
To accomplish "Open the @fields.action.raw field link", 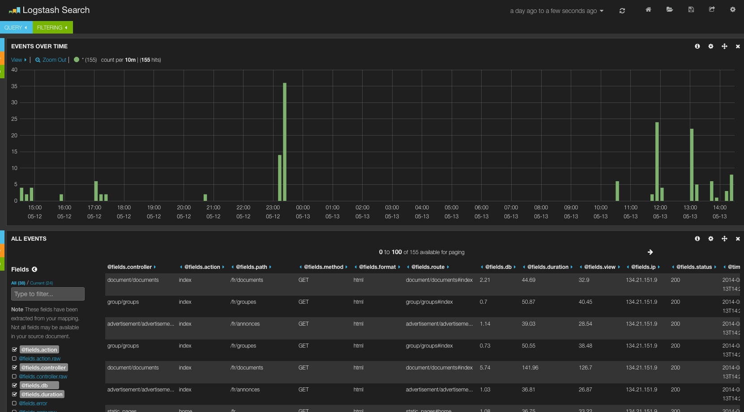I will [x=39, y=359].
